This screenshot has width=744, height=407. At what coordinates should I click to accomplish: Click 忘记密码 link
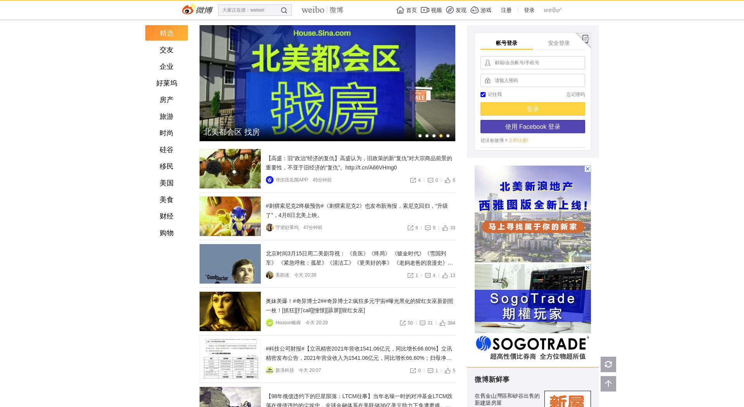(575, 94)
